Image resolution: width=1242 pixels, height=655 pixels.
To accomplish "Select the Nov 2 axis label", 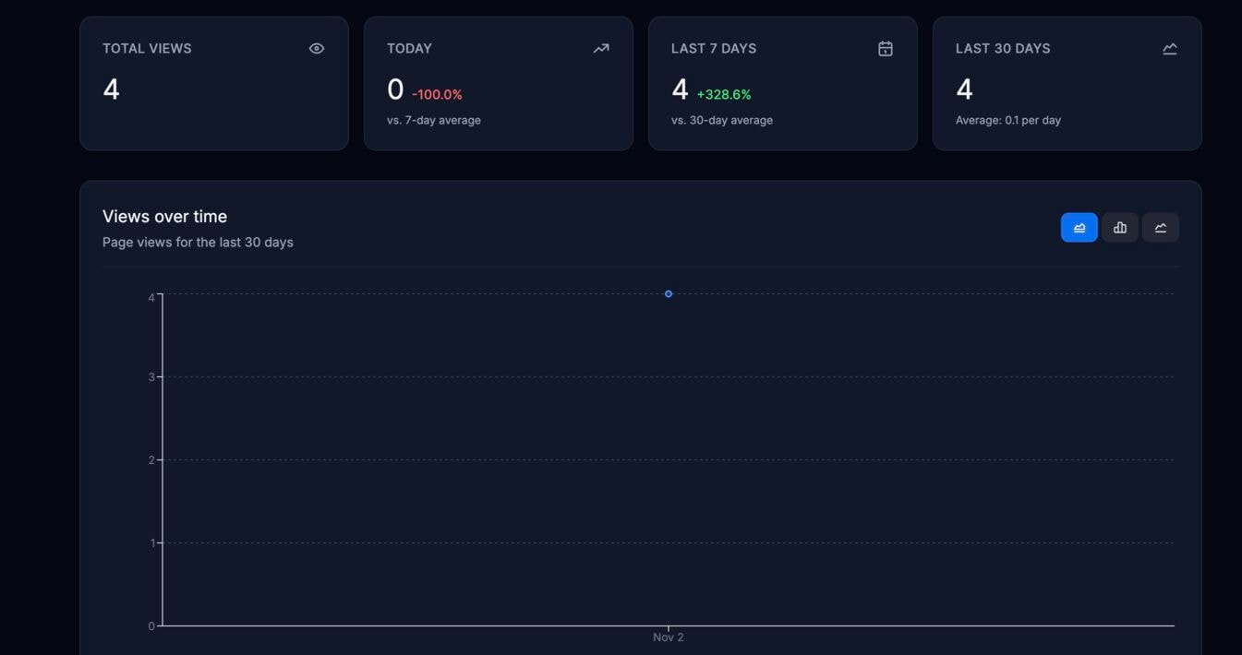I will pos(668,637).
